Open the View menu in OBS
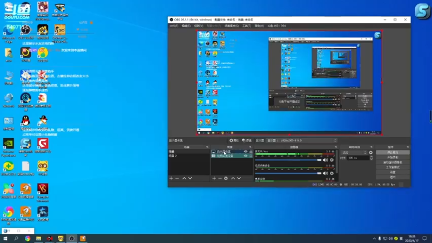 pyautogui.click(x=198, y=26)
